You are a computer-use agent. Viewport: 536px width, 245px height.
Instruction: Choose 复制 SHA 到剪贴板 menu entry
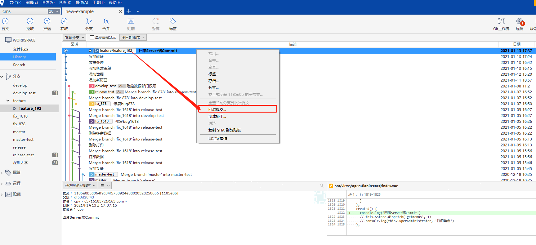pyautogui.click(x=224, y=130)
